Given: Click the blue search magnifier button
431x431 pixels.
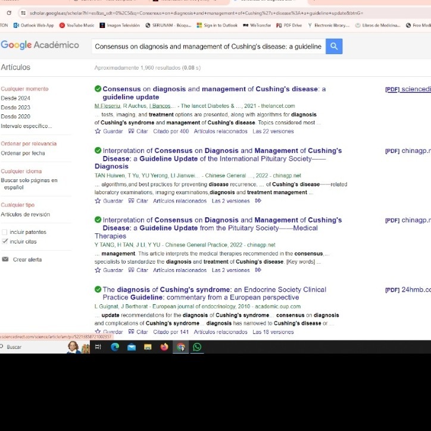Looking at the screenshot, I should (334, 46).
